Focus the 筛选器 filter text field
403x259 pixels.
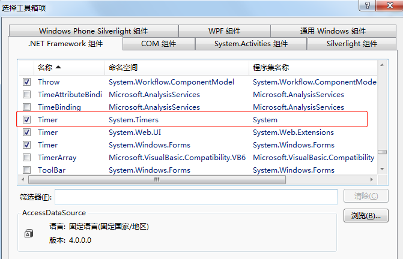tap(196, 197)
